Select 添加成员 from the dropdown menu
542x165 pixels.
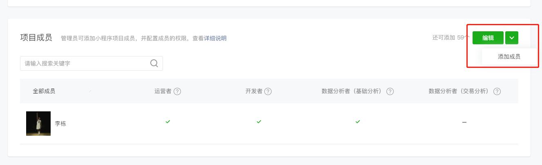tap(509, 57)
